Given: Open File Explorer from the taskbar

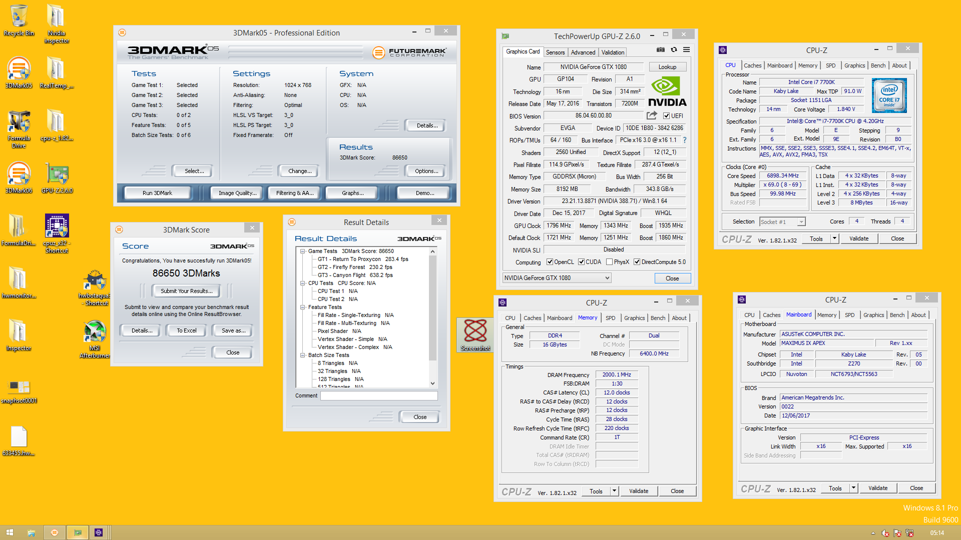Looking at the screenshot, I should point(31,532).
